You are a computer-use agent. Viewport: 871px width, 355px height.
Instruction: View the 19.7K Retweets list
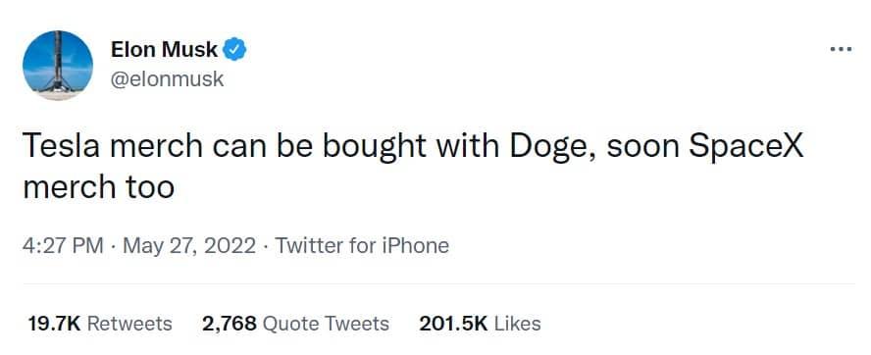(100, 324)
